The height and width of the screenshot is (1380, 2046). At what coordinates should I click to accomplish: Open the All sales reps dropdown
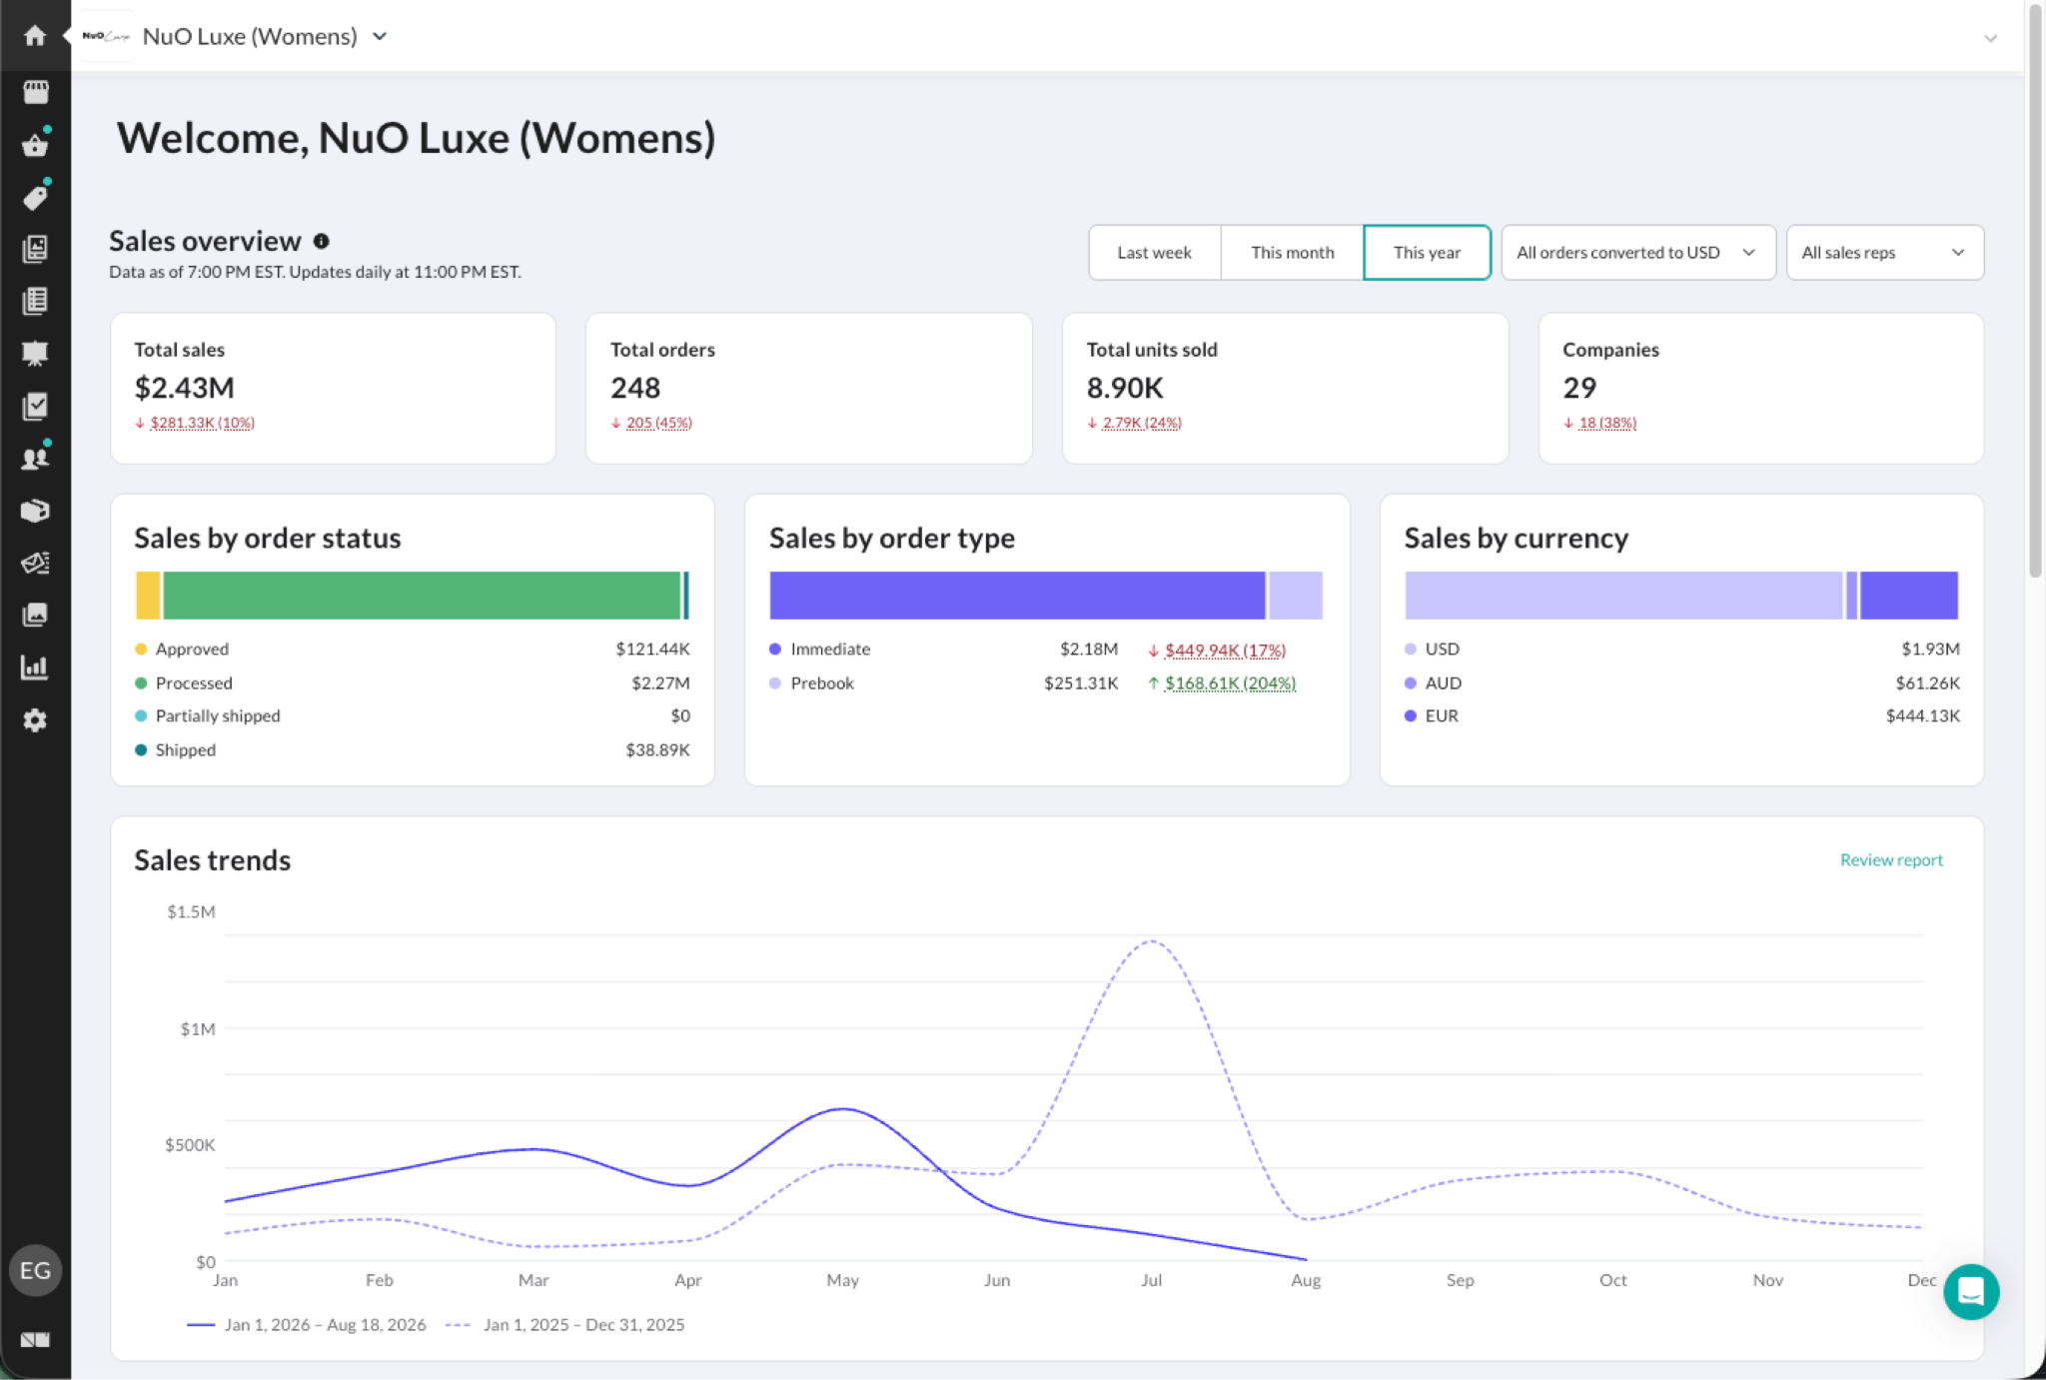[1884, 253]
